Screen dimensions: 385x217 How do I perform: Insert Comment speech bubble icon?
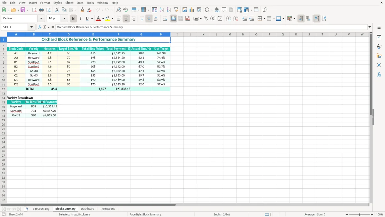coord(224,10)
